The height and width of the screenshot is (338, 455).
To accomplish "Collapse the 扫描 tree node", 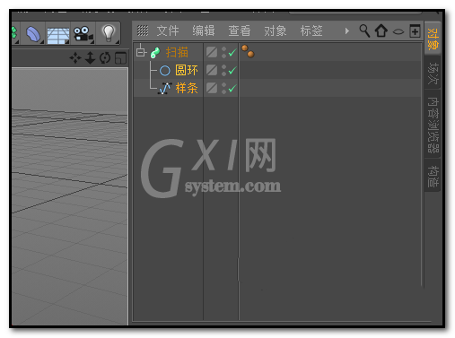I will (x=140, y=52).
